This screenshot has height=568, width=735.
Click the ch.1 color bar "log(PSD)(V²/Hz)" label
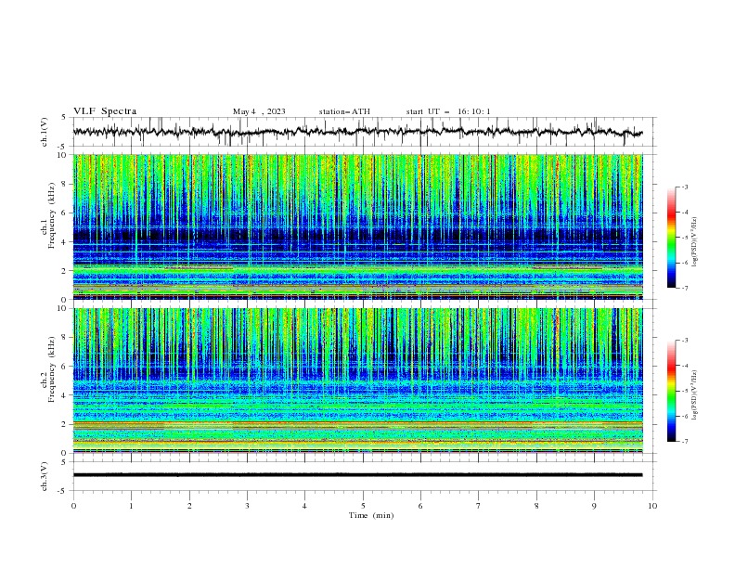pos(695,242)
